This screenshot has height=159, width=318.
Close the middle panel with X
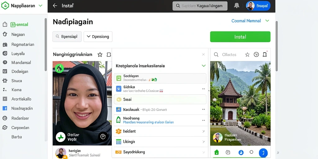pyautogui.click(x=203, y=55)
